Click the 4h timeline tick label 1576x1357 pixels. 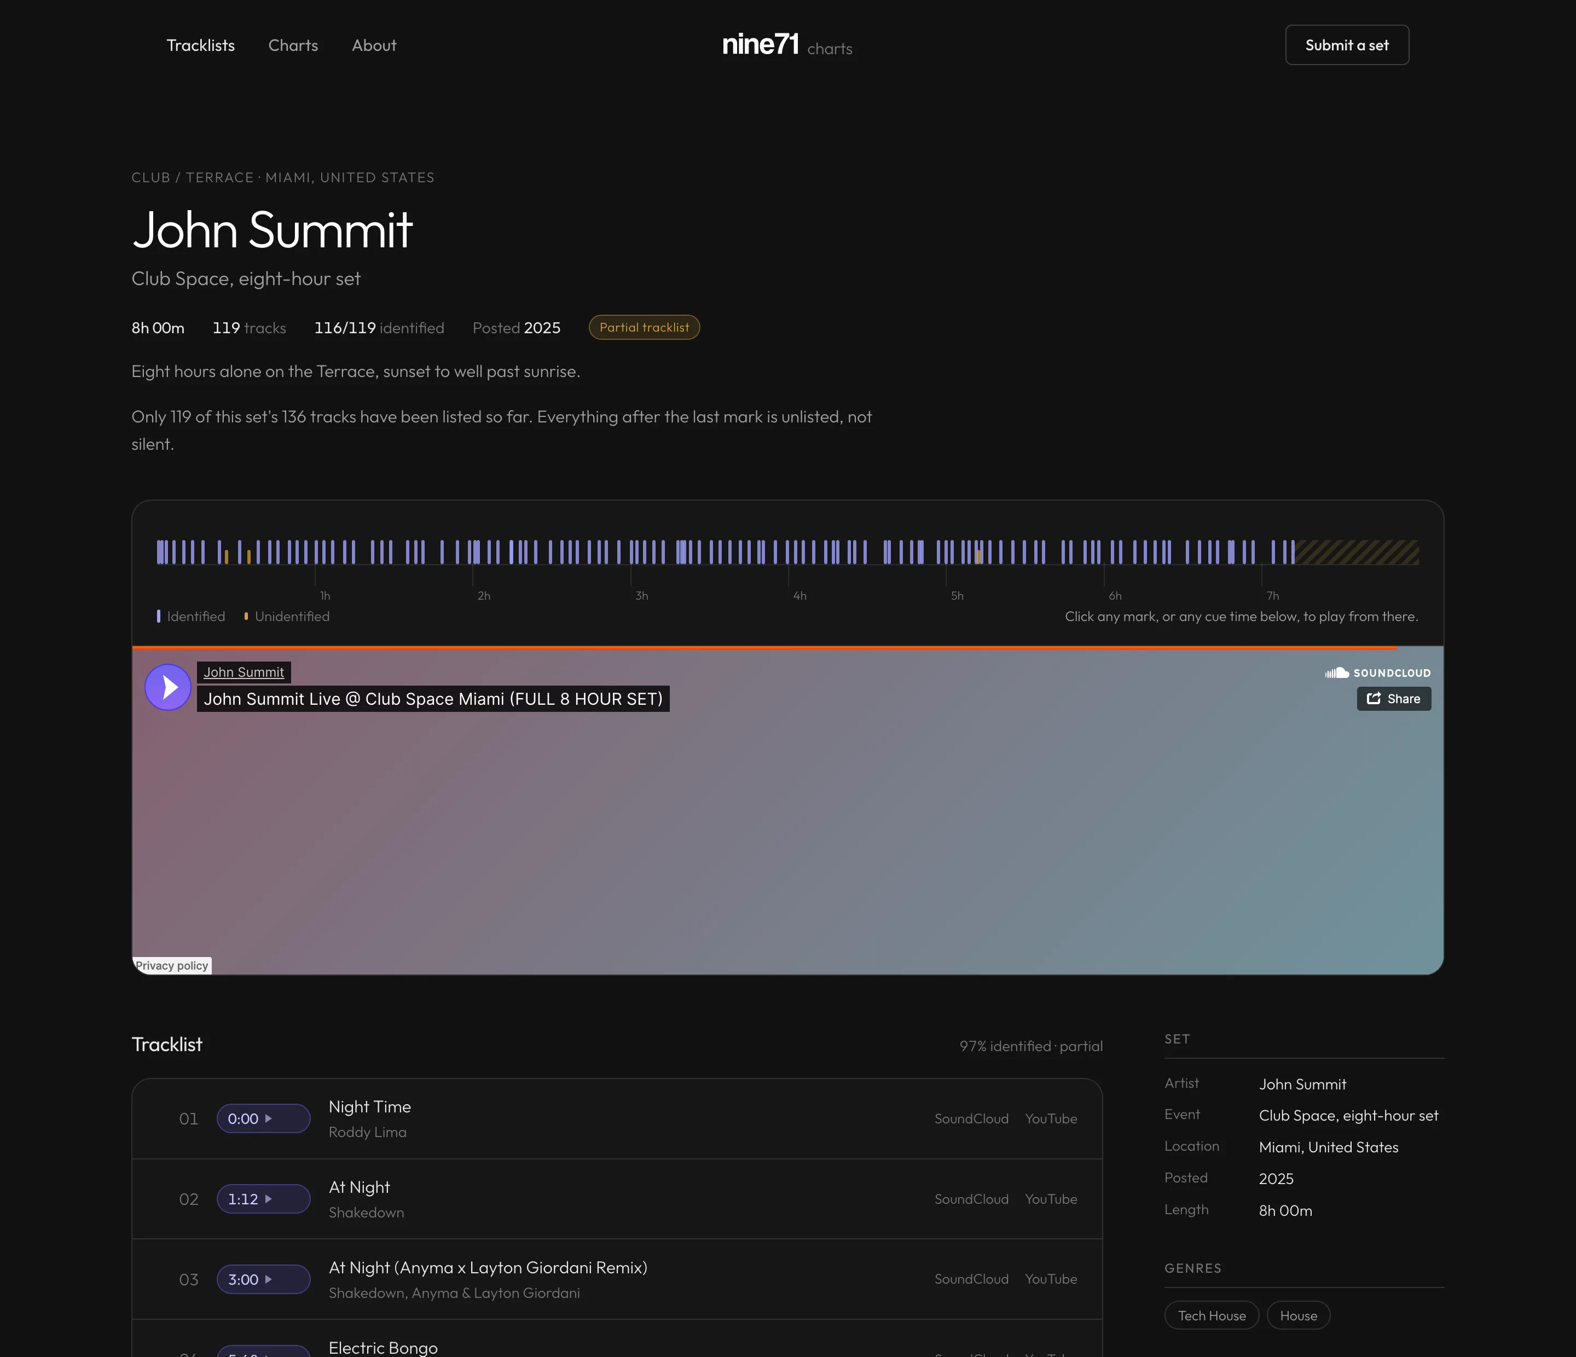point(799,595)
